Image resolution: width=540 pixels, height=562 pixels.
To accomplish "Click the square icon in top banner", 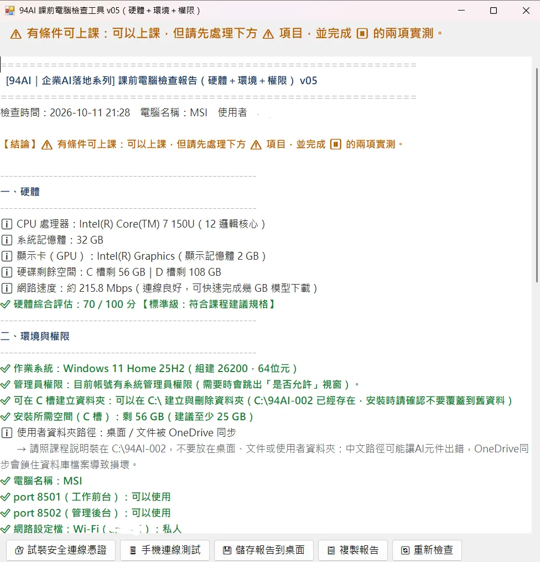I will (x=362, y=34).
